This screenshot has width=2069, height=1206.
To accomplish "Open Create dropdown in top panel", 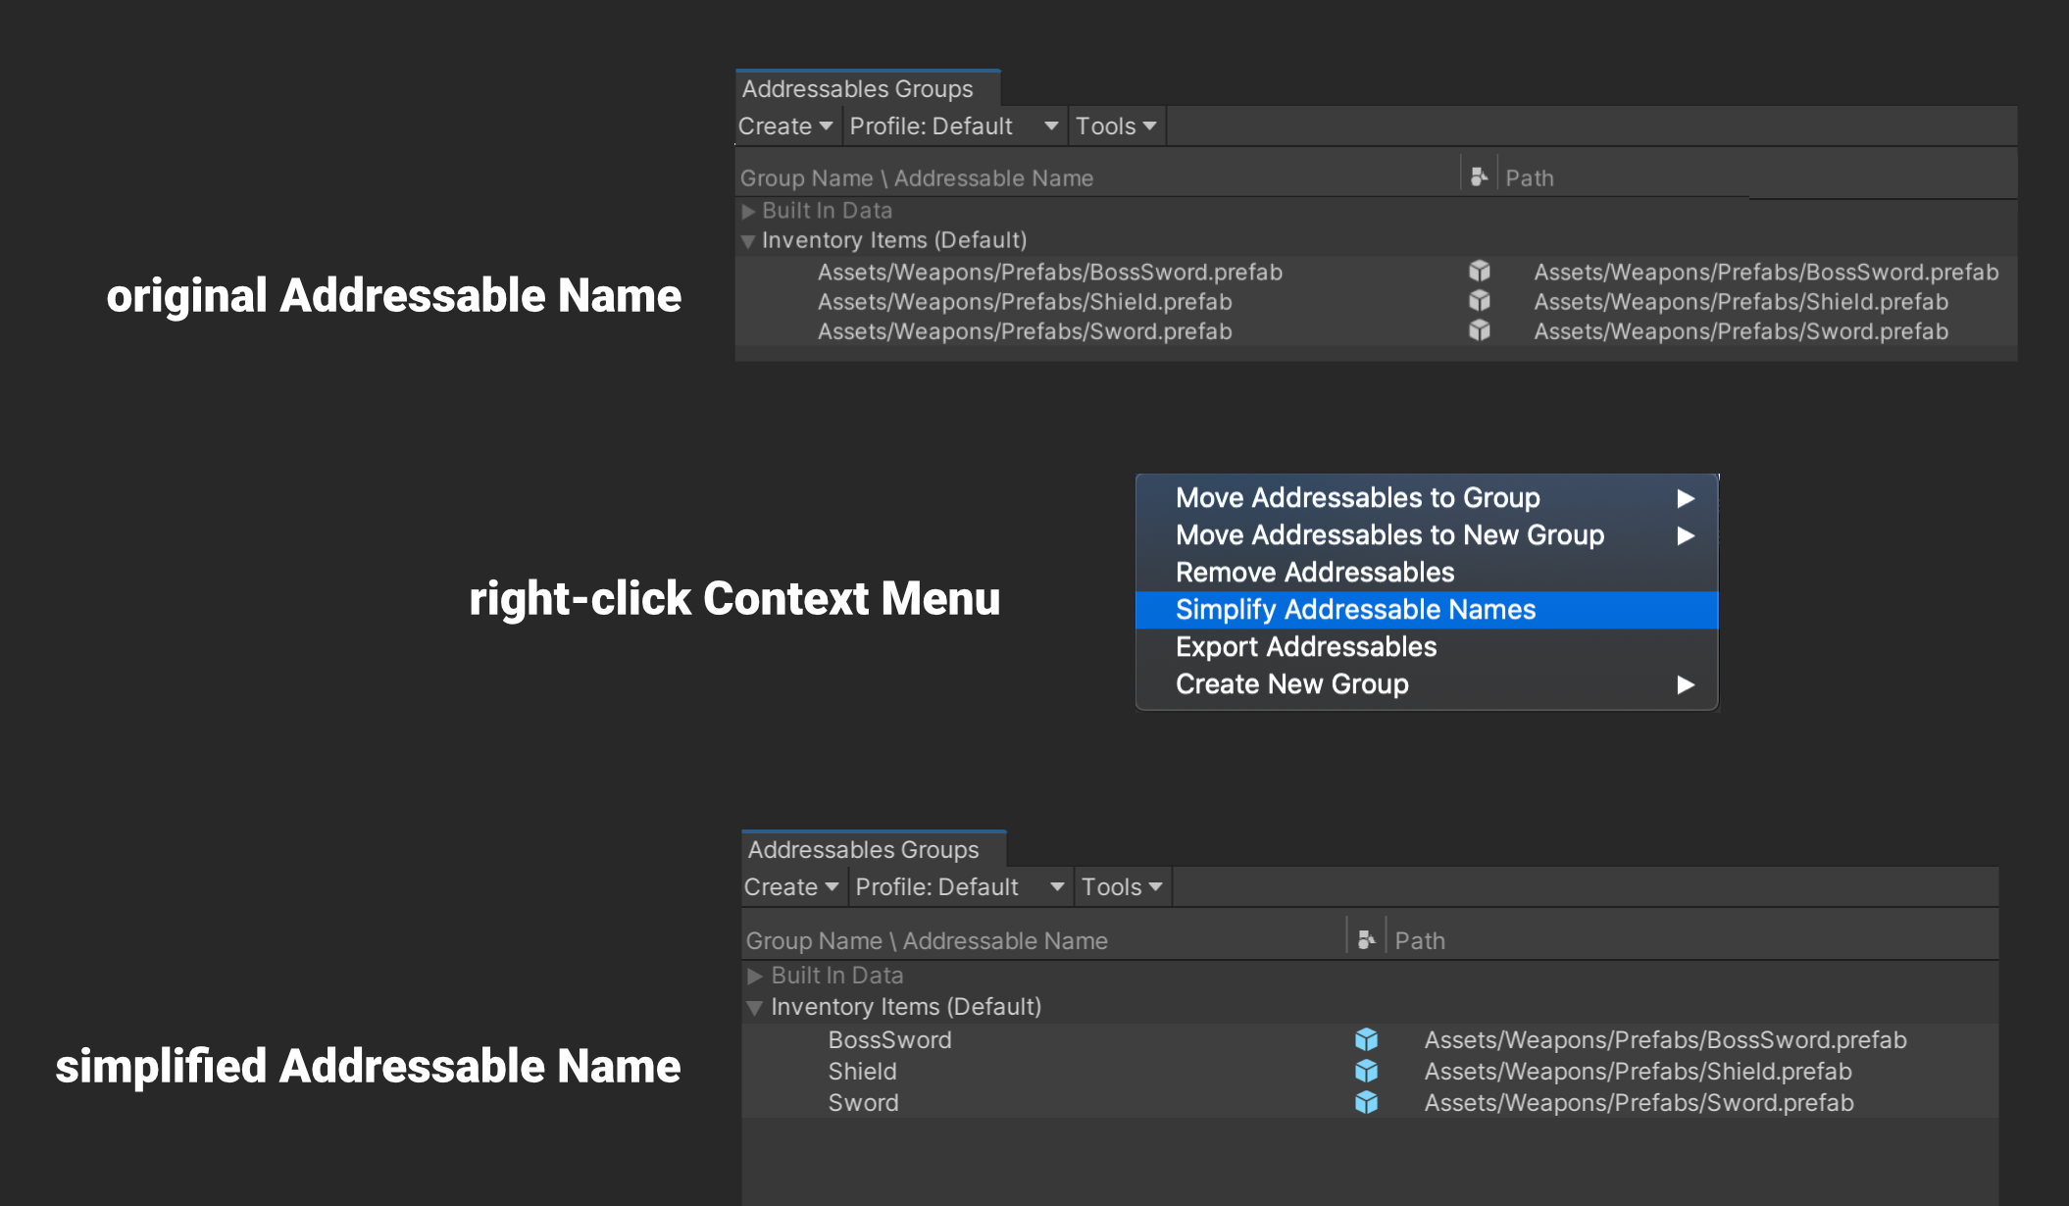I will click(784, 126).
